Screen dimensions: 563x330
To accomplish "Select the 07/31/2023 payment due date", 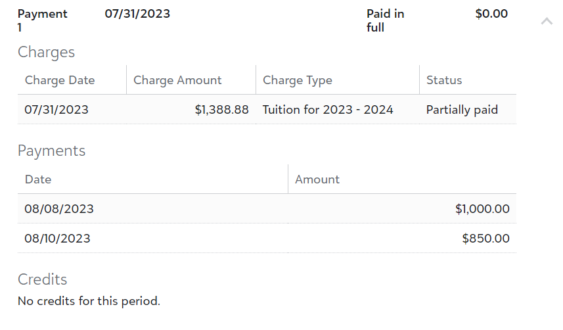I will click(x=137, y=14).
